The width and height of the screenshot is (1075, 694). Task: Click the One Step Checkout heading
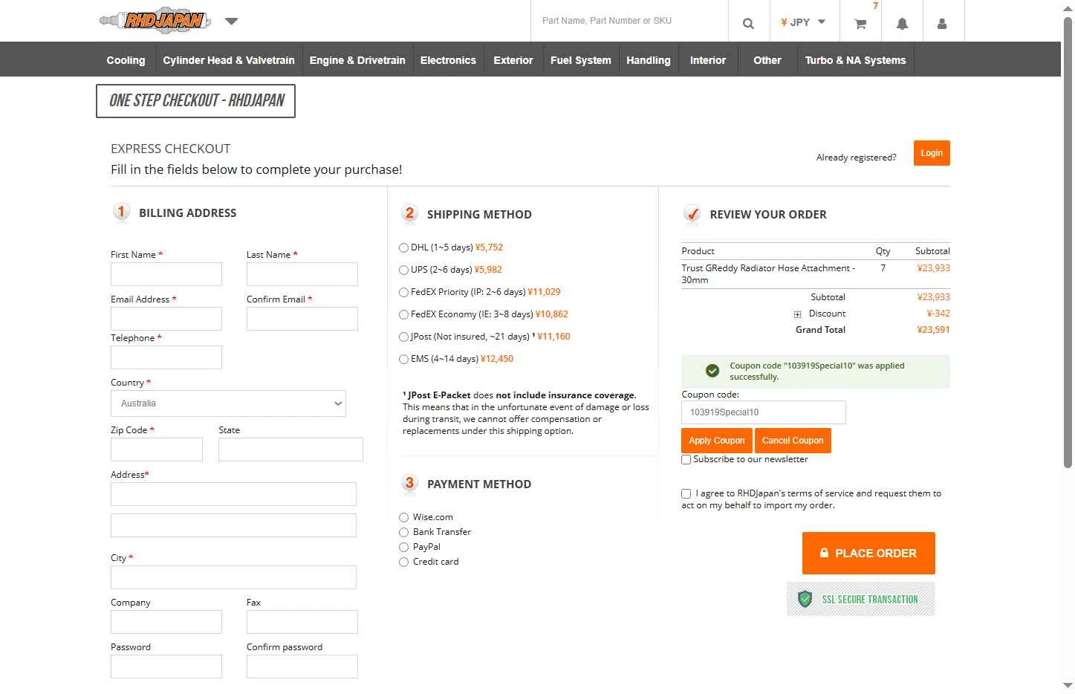click(196, 101)
